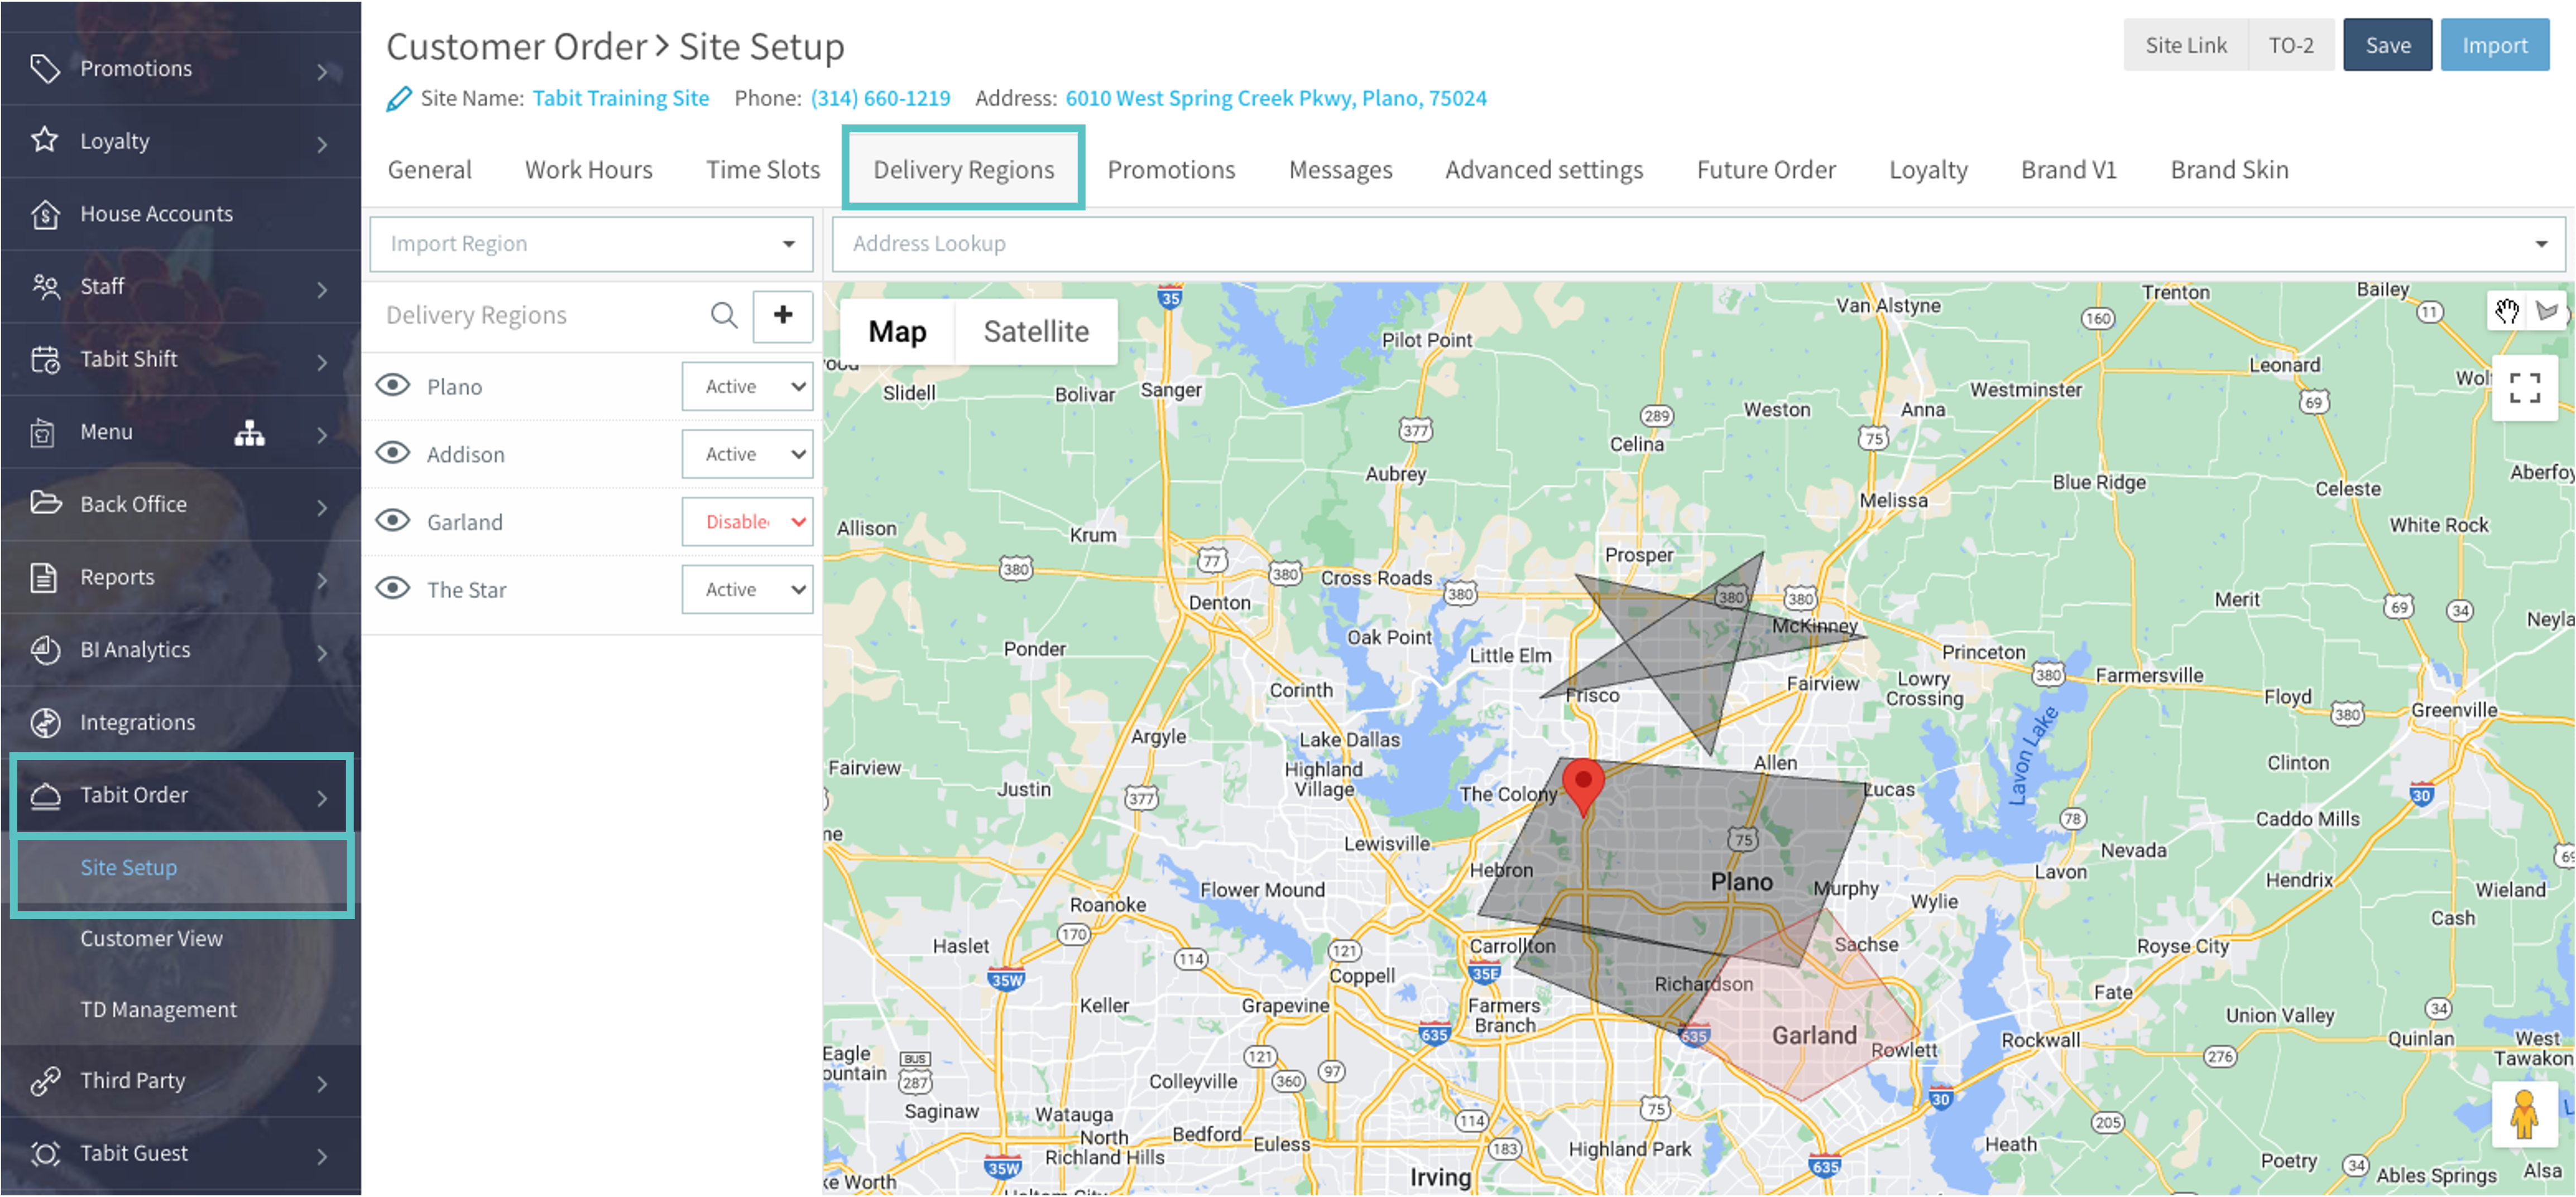2576x1197 pixels.
Task: Click the search icon in Delivery Regions
Action: [724, 315]
